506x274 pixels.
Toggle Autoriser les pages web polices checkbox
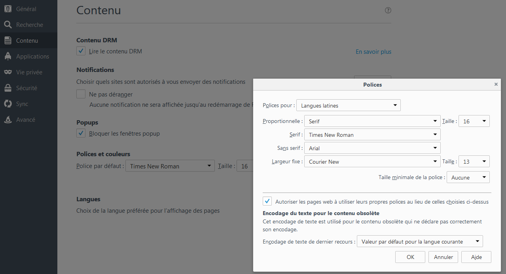click(x=267, y=201)
